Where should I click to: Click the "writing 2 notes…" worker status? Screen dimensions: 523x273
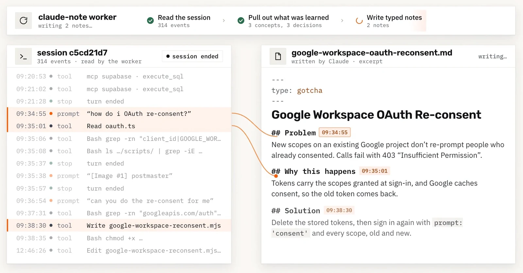[65, 26]
